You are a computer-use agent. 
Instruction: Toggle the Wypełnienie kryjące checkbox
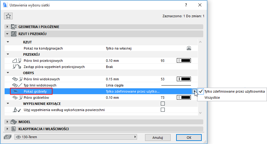pyautogui.click(x=163, y=104)
